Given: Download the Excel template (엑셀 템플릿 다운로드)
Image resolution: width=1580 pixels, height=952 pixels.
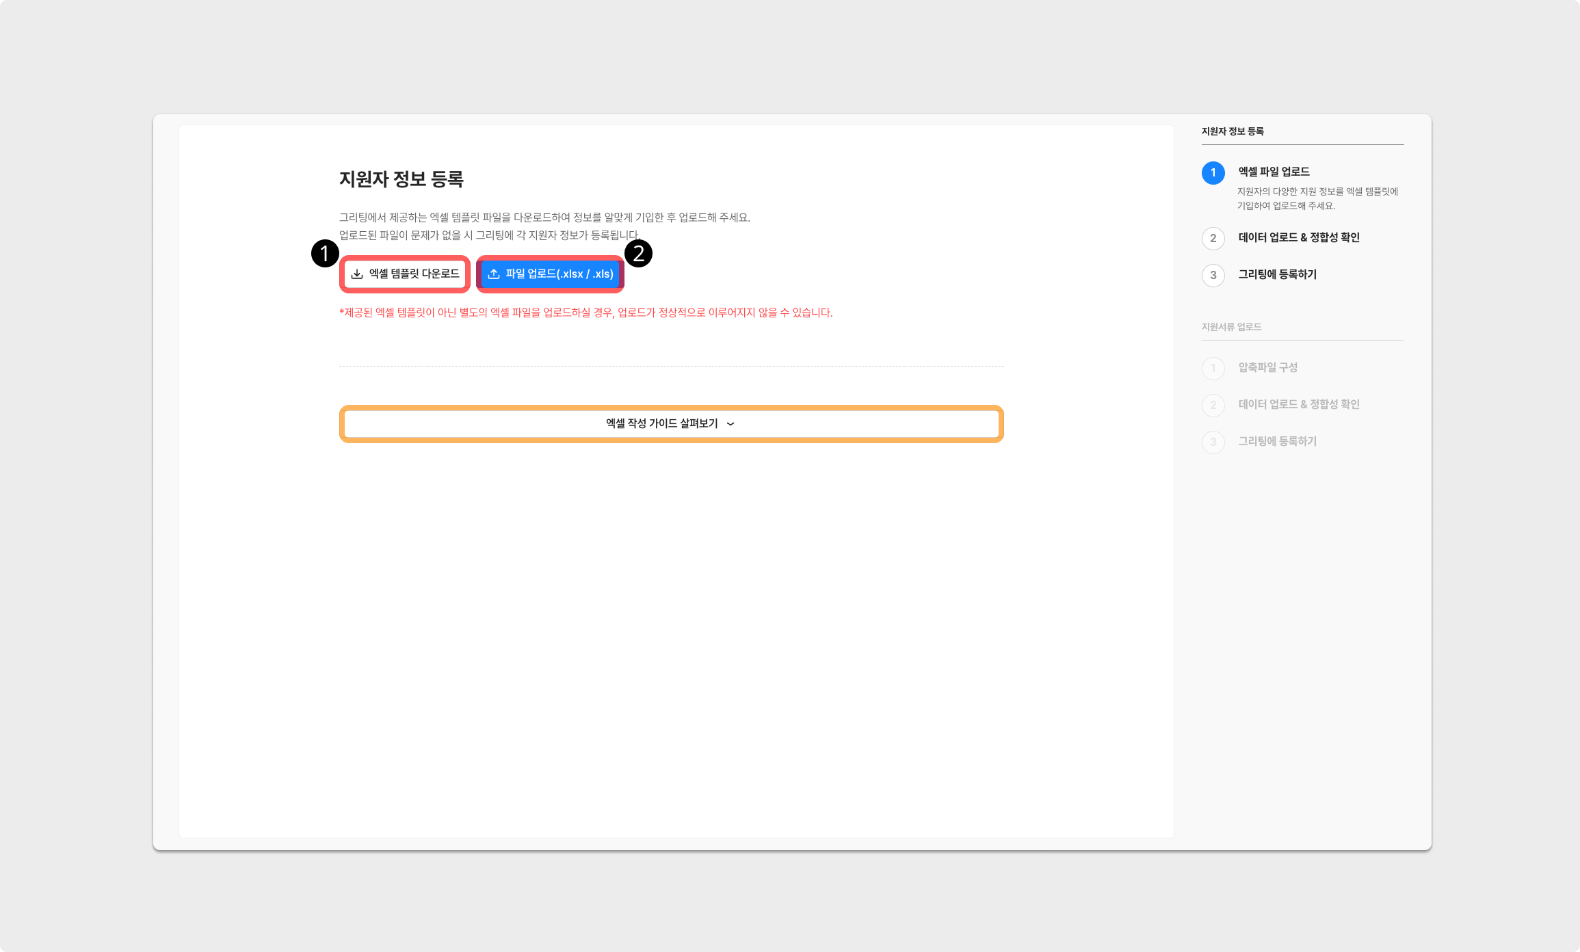Looking at the screenshot, I should point(414,274).
